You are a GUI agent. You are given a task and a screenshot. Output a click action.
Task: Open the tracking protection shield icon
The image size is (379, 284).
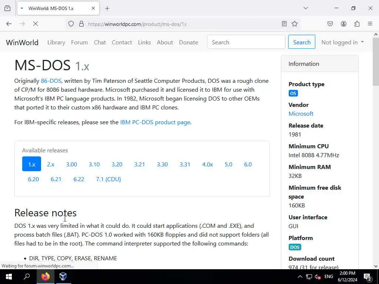pos(71,24)
